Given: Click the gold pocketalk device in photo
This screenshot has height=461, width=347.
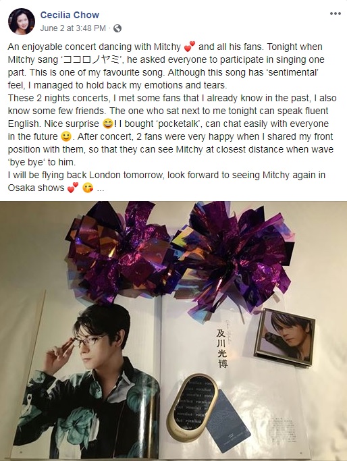Looking at the screenshot, I should (x=192, y=407).
